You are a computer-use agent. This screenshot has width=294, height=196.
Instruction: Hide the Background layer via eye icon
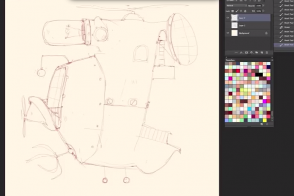(228, 33)
